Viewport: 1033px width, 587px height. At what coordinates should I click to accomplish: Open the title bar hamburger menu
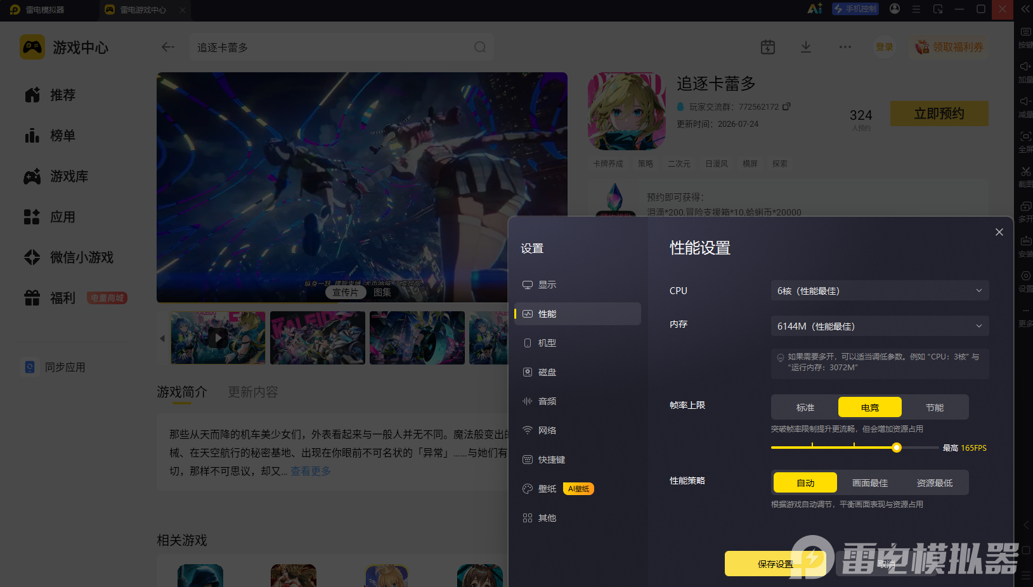coord(916,9)
